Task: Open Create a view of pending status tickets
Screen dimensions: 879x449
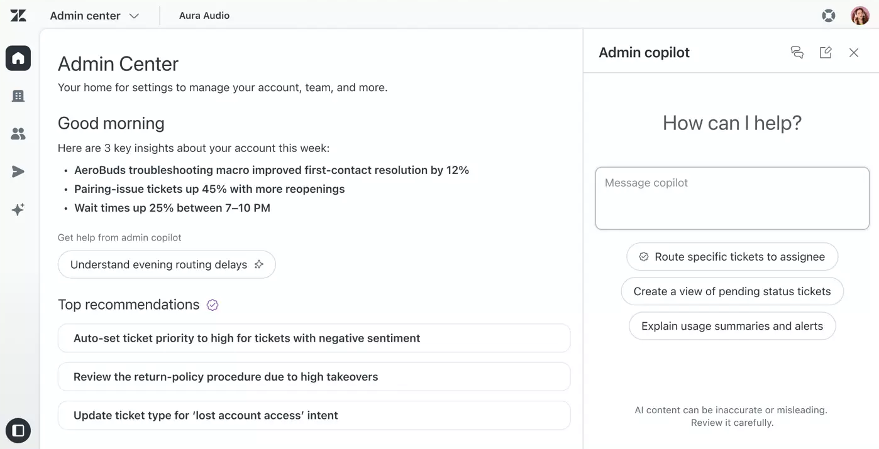Action: point(732,291)
